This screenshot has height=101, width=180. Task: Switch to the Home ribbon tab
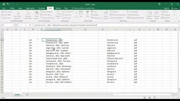[12, 8]
